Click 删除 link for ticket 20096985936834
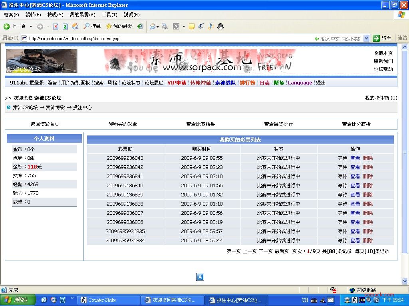409x306 pixels. 367,241
